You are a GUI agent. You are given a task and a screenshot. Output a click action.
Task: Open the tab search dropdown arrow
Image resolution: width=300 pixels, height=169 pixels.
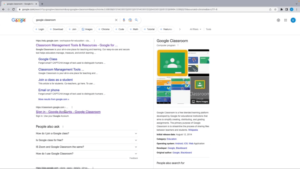click(x=296, y=4)
